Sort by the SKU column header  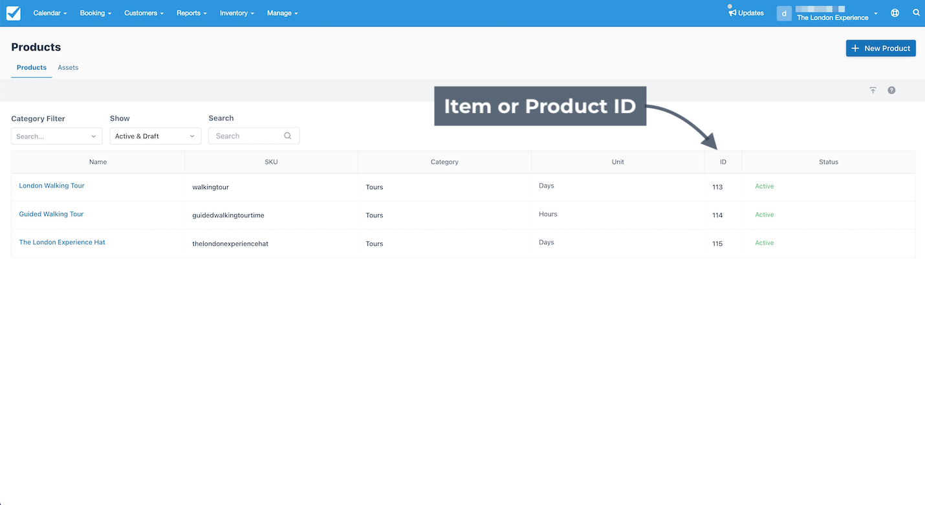271,162
